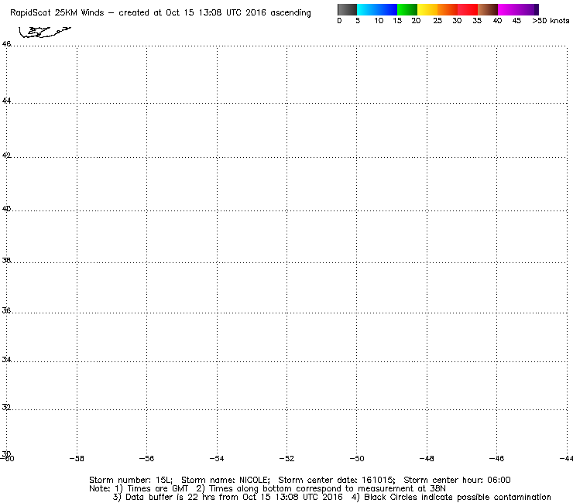This screenshot has height=503, width=573.
Task: Click longitude label -58
Action: click(77, 458)
